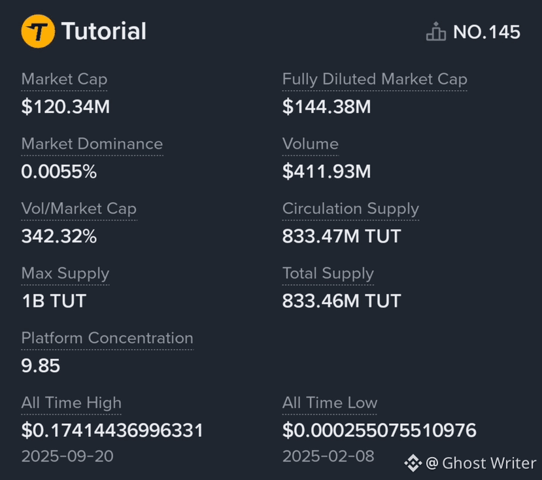The height and width of the screenshot is (480, 542).
Task: Select the Market Dominance label
Action: pyautogui.click(x=92, y=144)
